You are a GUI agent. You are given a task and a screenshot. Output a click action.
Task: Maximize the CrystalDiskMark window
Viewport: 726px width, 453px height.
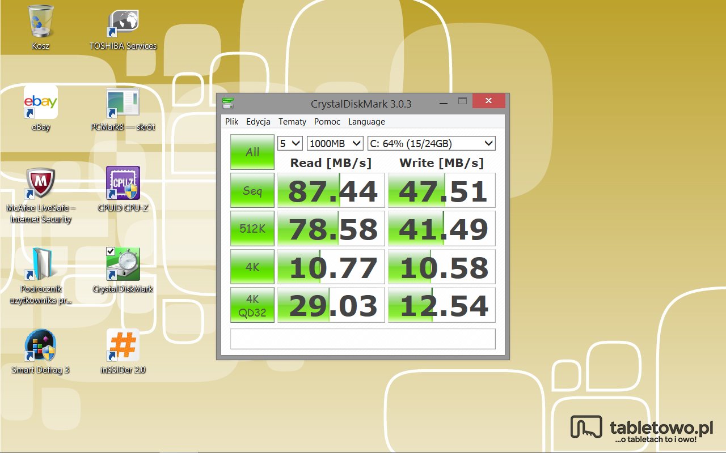(462, 102)
